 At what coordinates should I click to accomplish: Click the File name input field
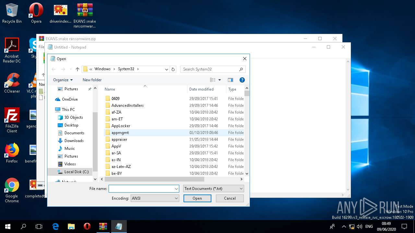pyautogui.click(x=141, y=189)
